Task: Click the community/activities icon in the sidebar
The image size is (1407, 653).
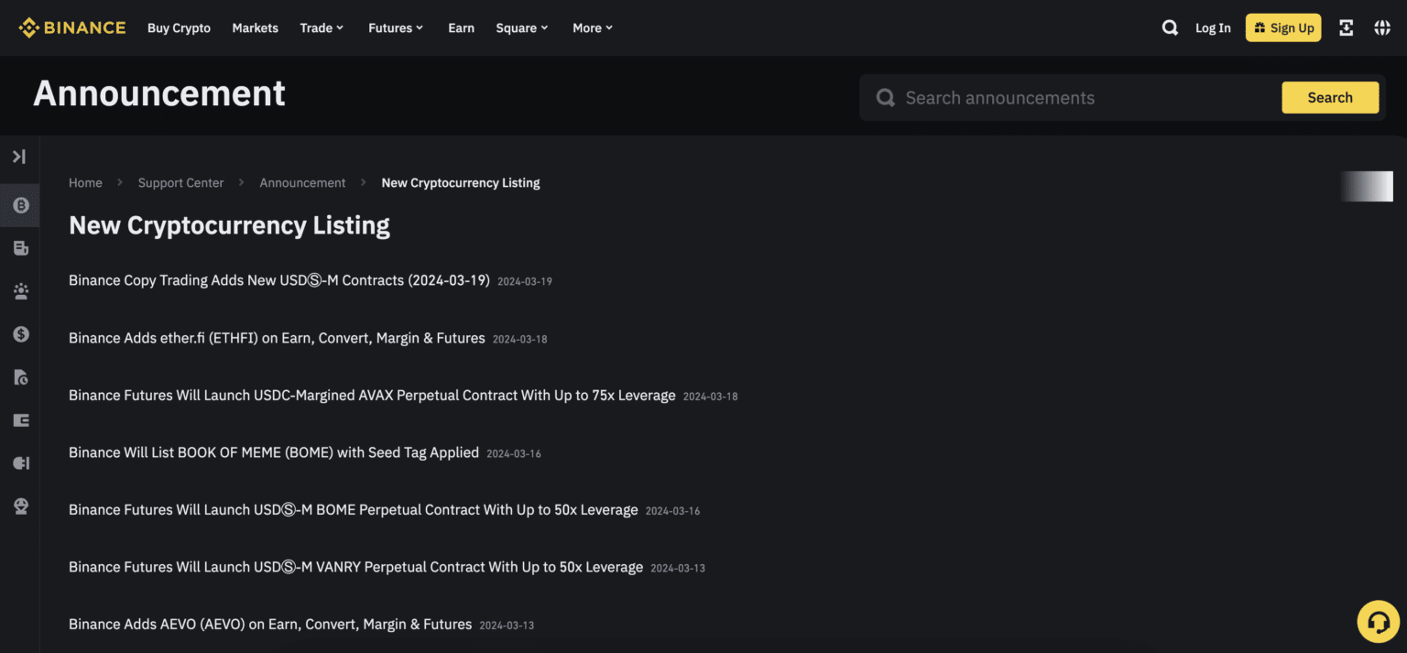Action: pos(20,291)
